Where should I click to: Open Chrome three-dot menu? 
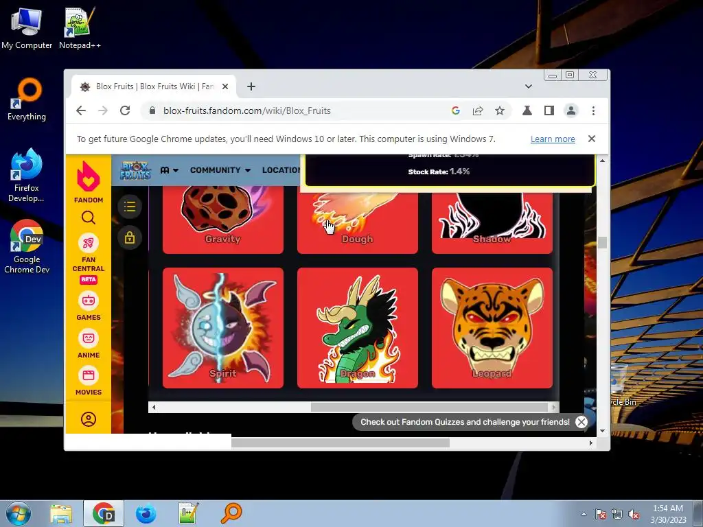[593, 110]
